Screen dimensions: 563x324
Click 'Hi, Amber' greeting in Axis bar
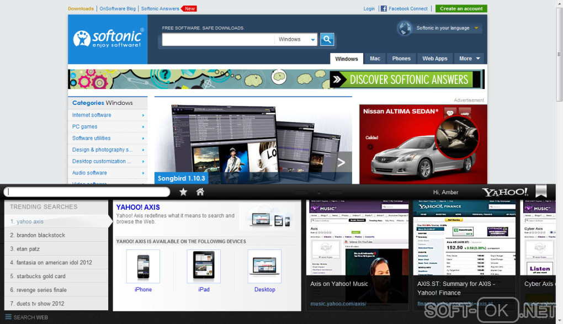[445, 192]
